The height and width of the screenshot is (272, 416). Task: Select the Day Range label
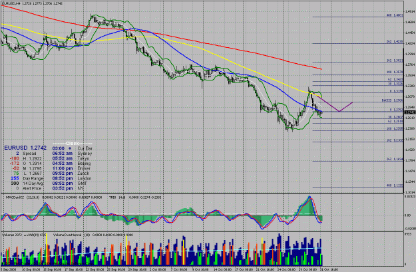point(33,178)
